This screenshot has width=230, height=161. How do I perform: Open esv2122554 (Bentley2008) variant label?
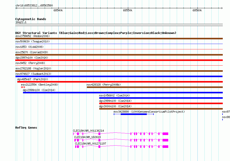pyautogui.click(x=40, y=85)
